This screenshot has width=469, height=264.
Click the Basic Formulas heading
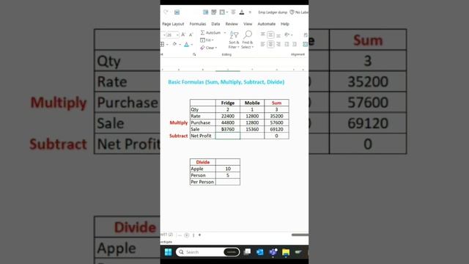tap(226, 82)
